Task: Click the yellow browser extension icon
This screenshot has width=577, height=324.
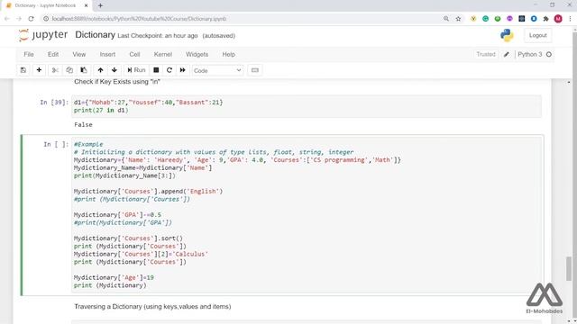Action: pos(473,19)
